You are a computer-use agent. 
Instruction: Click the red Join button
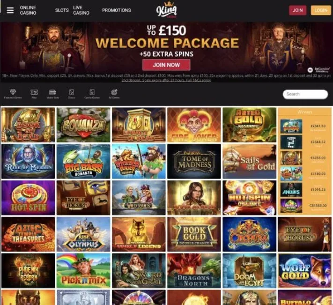297,10
